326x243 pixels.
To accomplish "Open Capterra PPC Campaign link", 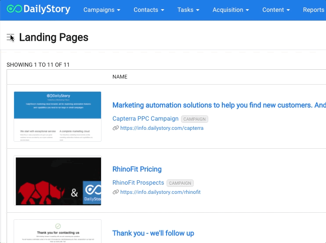I will tap(145, 119).
